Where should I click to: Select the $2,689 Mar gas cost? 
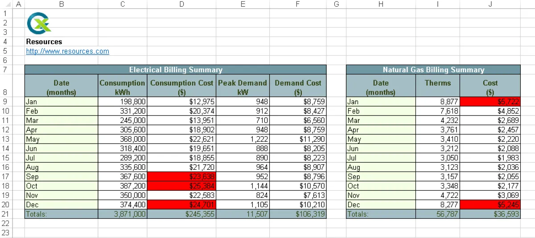pyautogui.click(x=490, y=120)
